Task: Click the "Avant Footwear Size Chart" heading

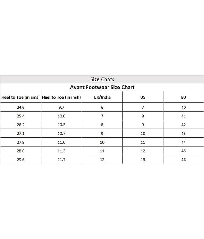Action: tap(102, 87)
